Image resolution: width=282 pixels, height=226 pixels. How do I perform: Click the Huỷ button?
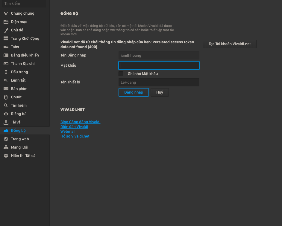(x=160, y=92)
